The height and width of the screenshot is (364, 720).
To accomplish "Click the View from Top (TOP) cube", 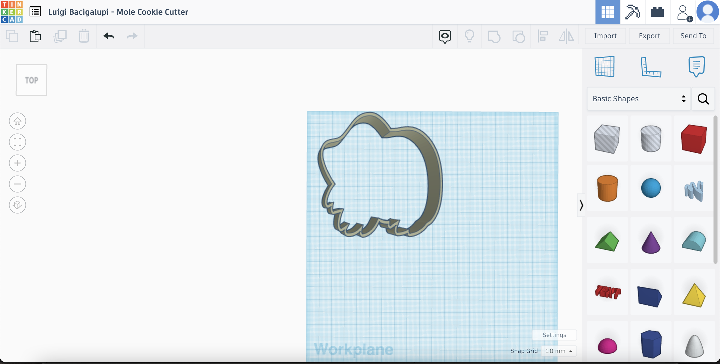I will (x=31, y=80).
